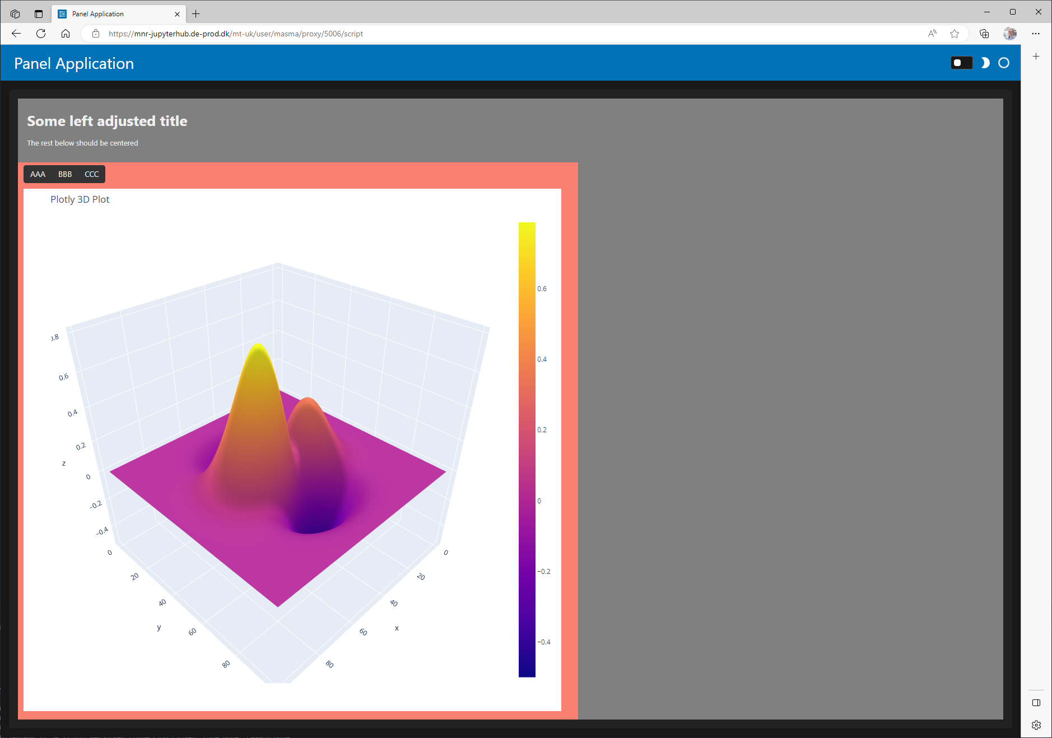Open the browser settings gear at bottom right
This screenshot has width=1052, height=738.
tap(1036, 725)
